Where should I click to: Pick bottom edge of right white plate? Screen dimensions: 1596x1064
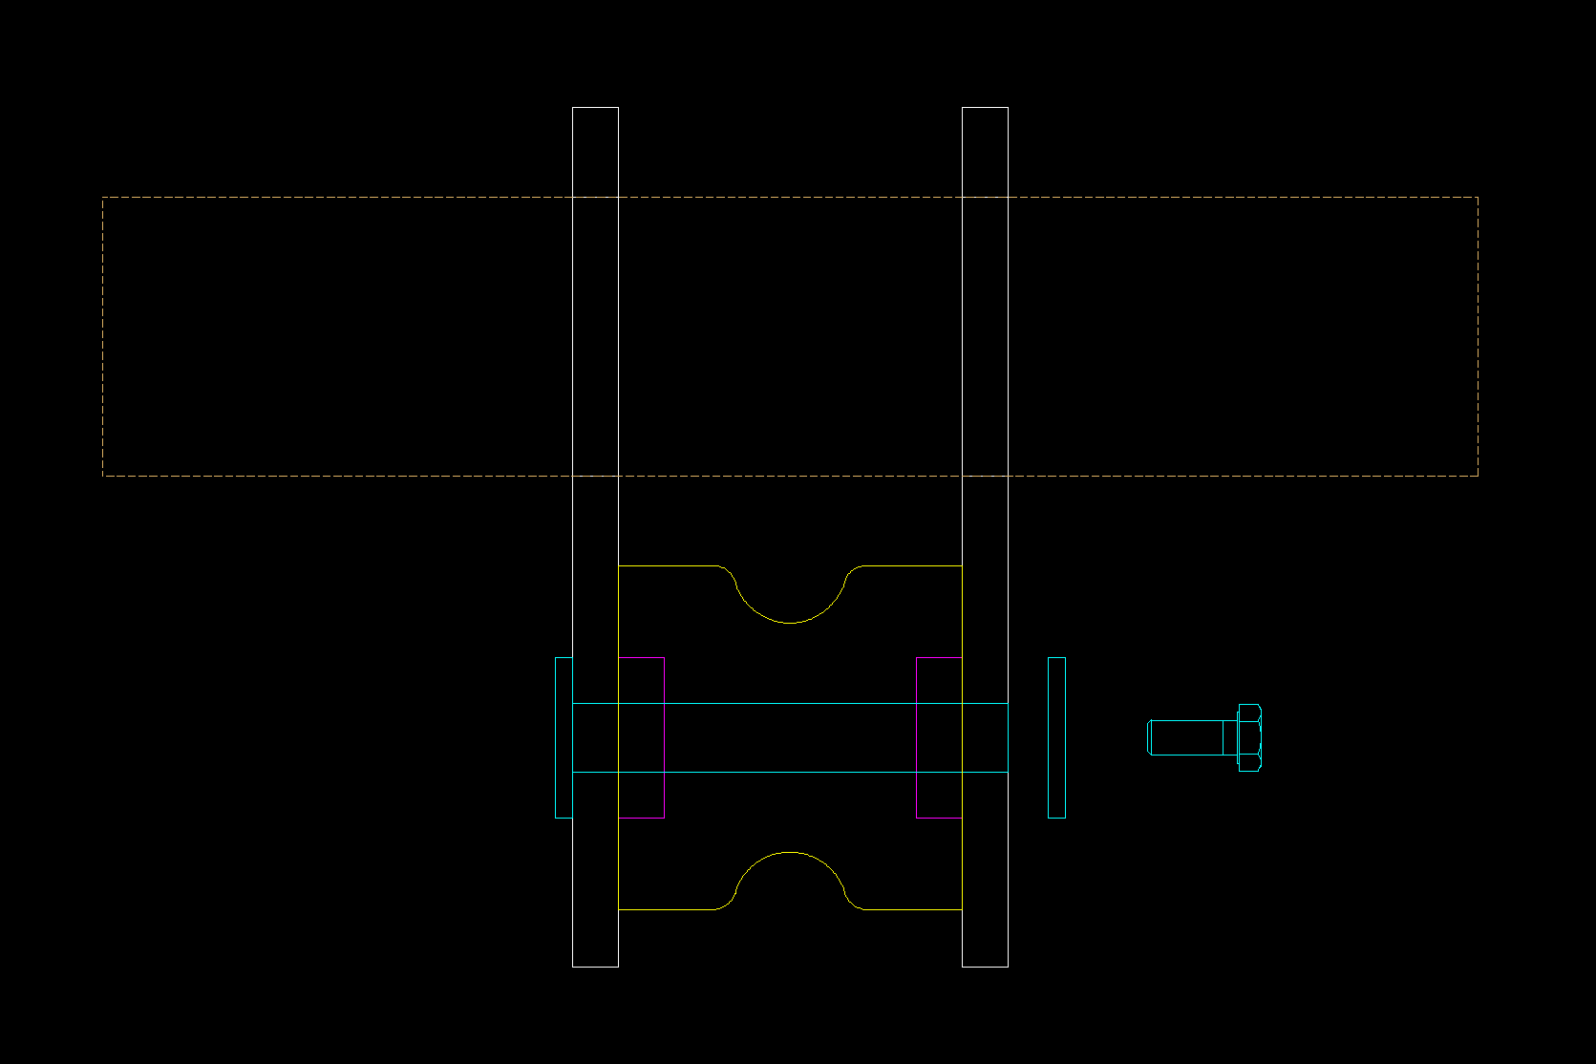(x=985, y=967)
